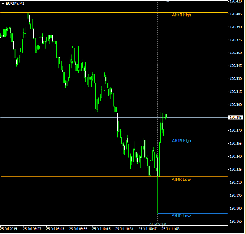
Task: Select the chart shift triangle marker at top
Action: click(x=168, y=2)
